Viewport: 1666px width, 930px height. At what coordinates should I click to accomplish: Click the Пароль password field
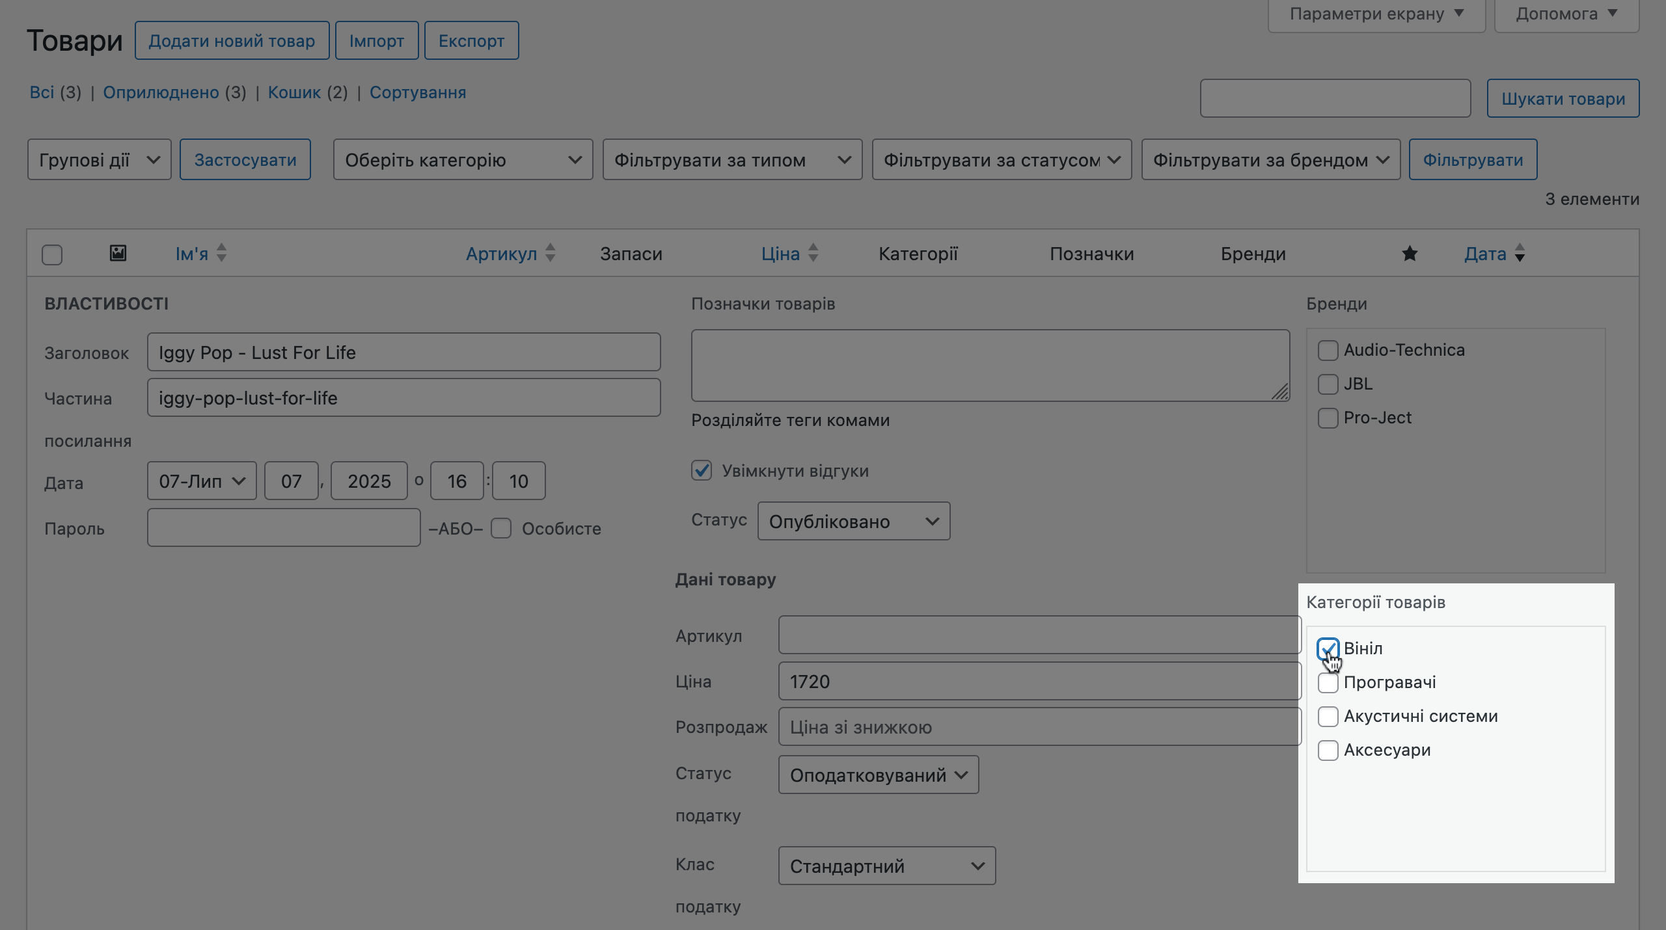[284, 527]
